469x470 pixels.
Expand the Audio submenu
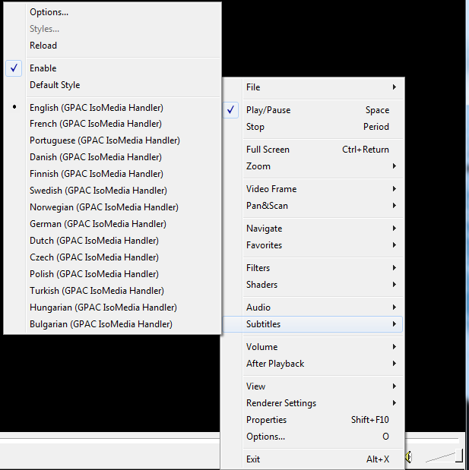pos(312,308)
